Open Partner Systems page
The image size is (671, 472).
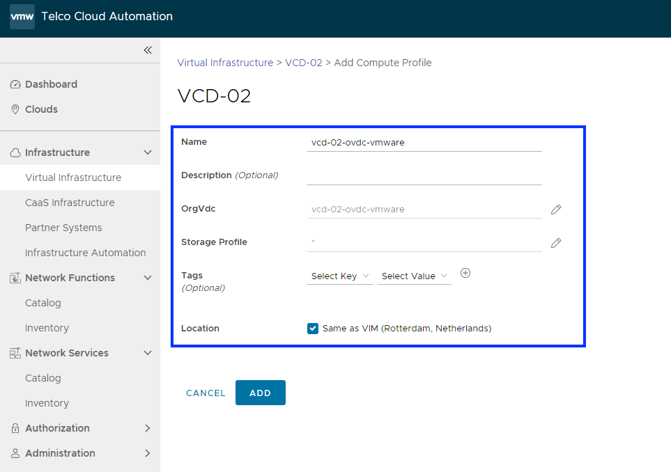[x=63, y=228]
